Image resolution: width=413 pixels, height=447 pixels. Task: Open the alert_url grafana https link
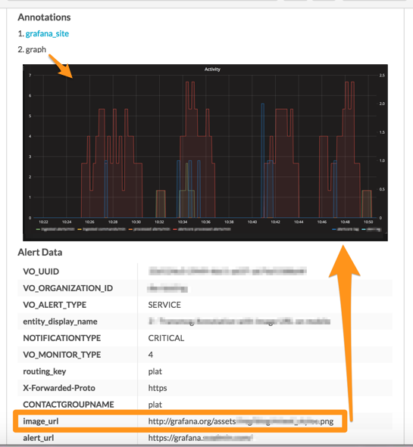pos(200,438)
